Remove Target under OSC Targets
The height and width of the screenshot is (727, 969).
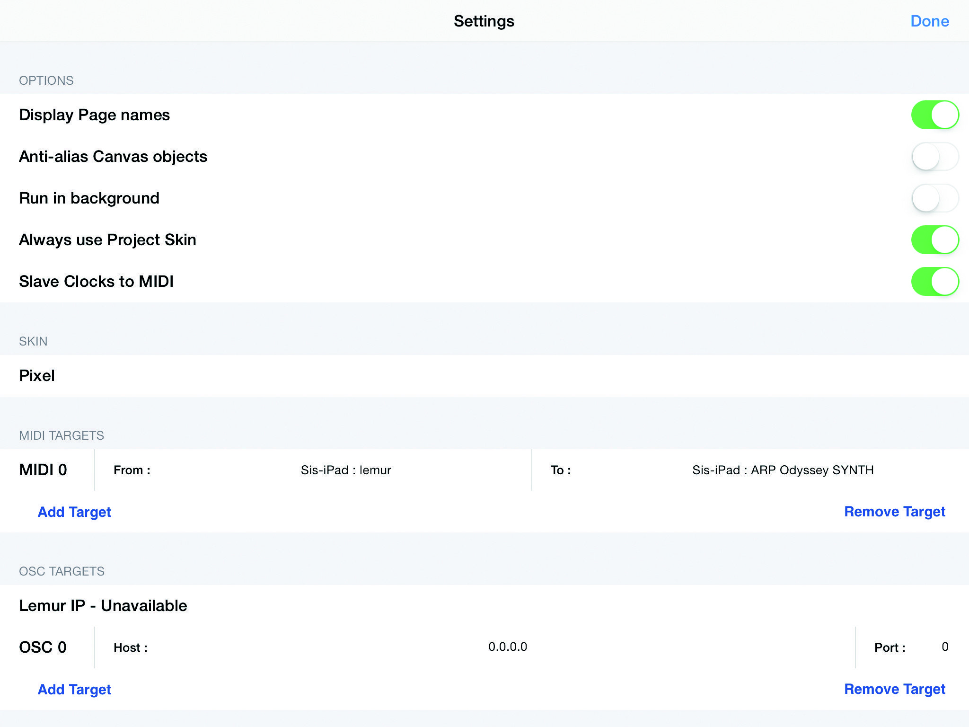coord(894,689)
